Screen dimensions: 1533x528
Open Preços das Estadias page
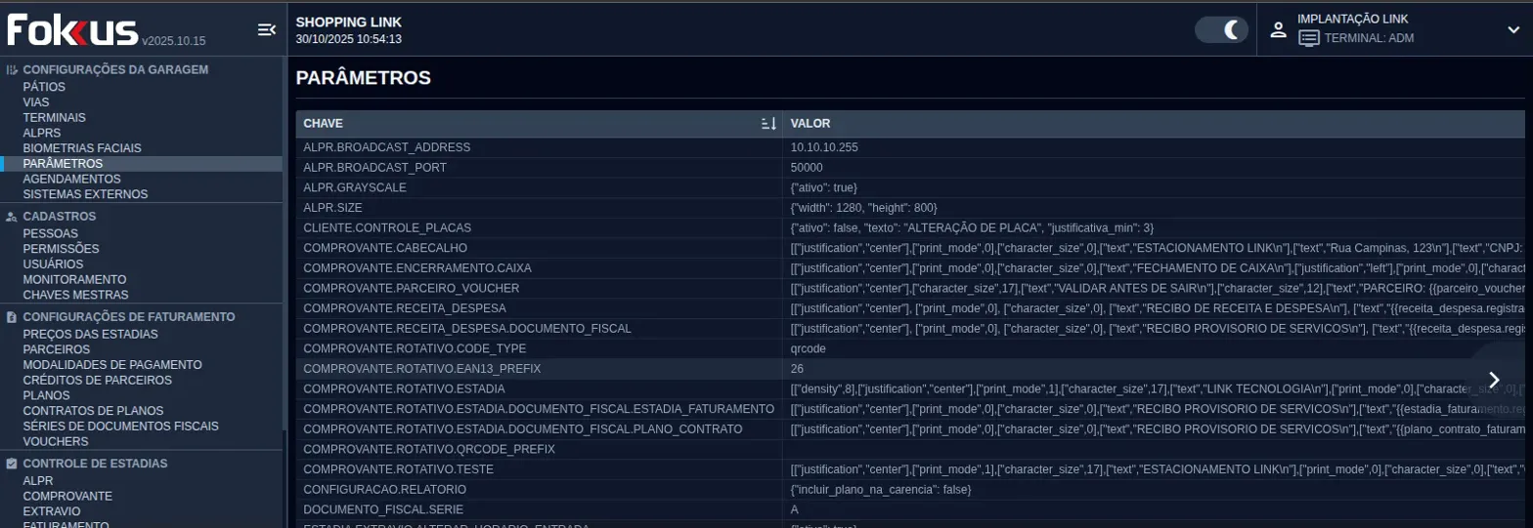90,334
